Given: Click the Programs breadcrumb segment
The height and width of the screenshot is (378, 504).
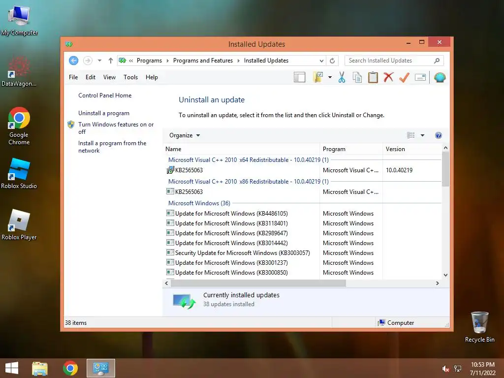Looking at the screenshot, I should pos(149,61).
